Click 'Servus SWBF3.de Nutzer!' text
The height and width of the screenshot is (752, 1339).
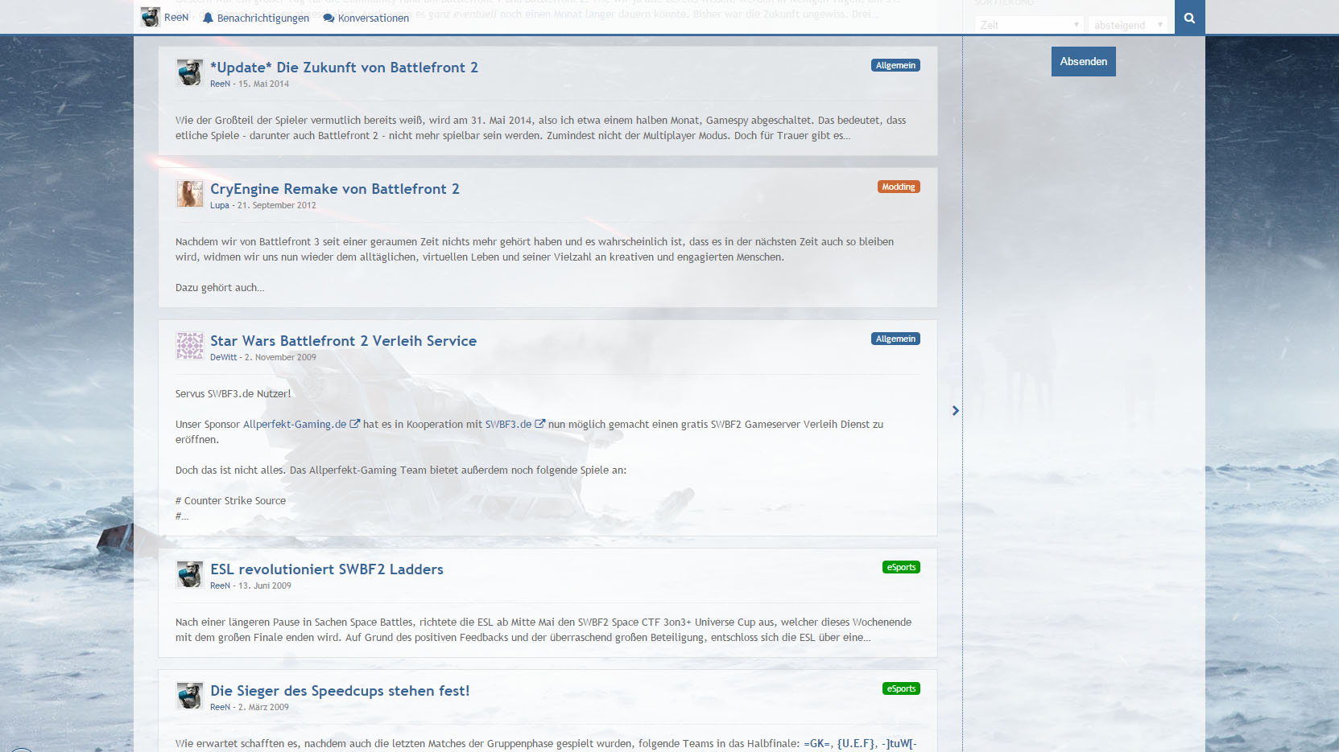pyautogui.click(x=233, y=393)
